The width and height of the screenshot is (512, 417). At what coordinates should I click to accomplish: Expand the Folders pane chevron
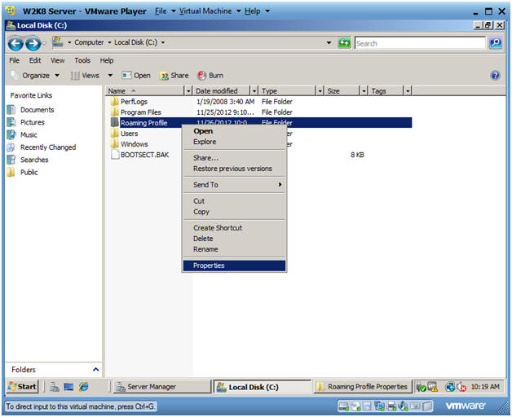tap(95, 370)
